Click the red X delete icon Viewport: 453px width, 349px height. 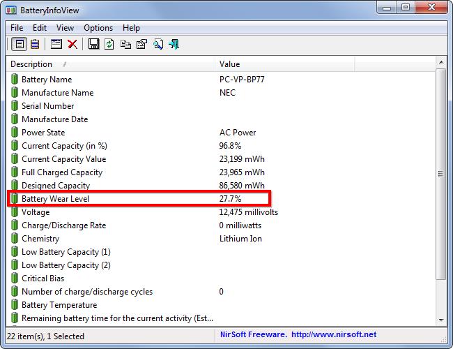pyautogui.click(x=72, y=44)
